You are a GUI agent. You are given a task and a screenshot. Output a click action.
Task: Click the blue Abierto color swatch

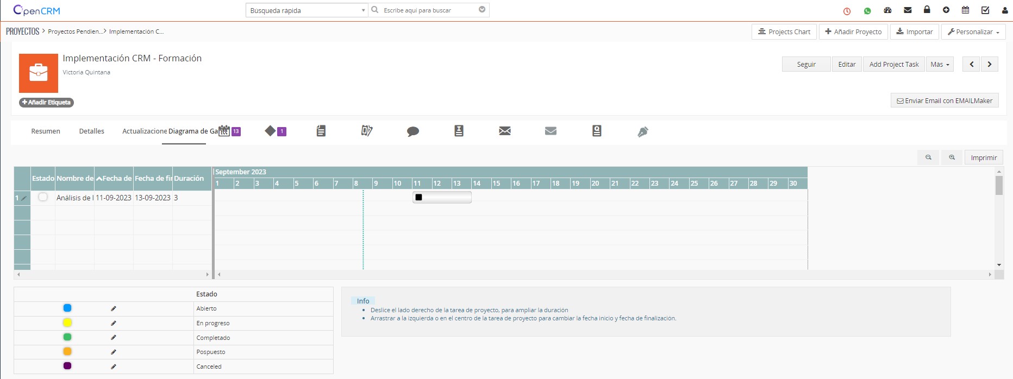point(67,308)
